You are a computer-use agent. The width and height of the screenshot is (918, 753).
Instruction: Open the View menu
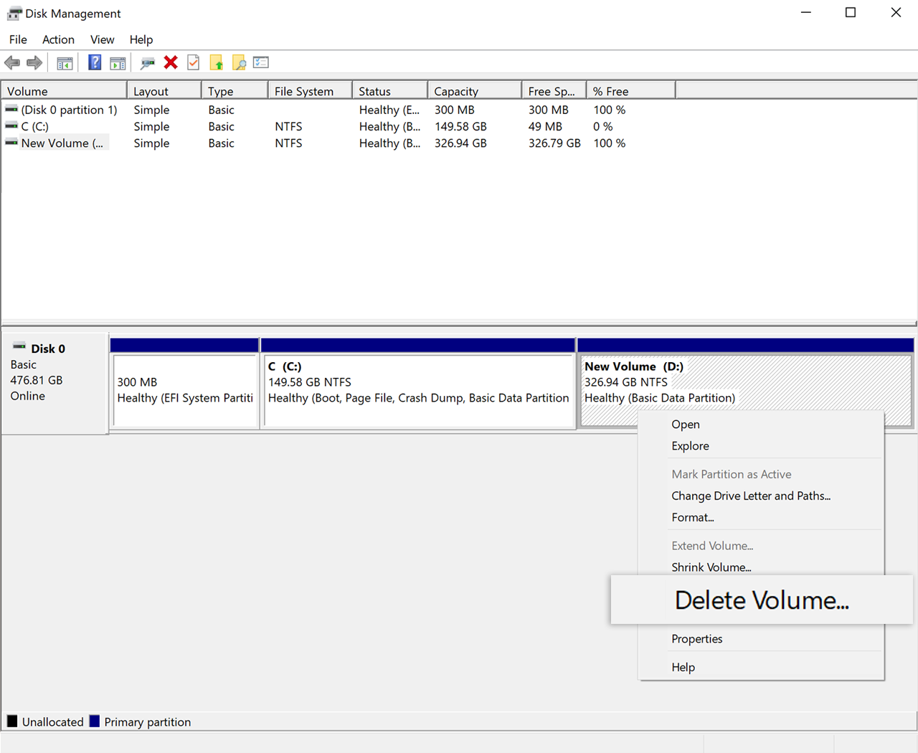tap(102, 39)
